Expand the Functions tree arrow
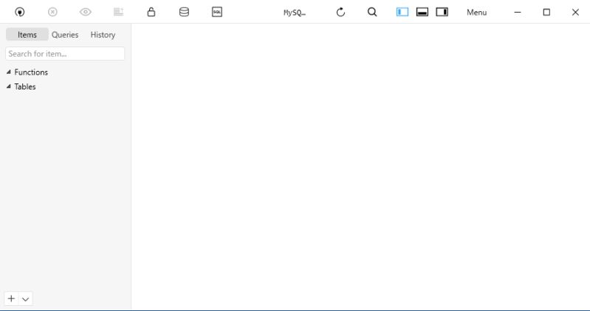 pyautogui.click(x=9, y=72)
